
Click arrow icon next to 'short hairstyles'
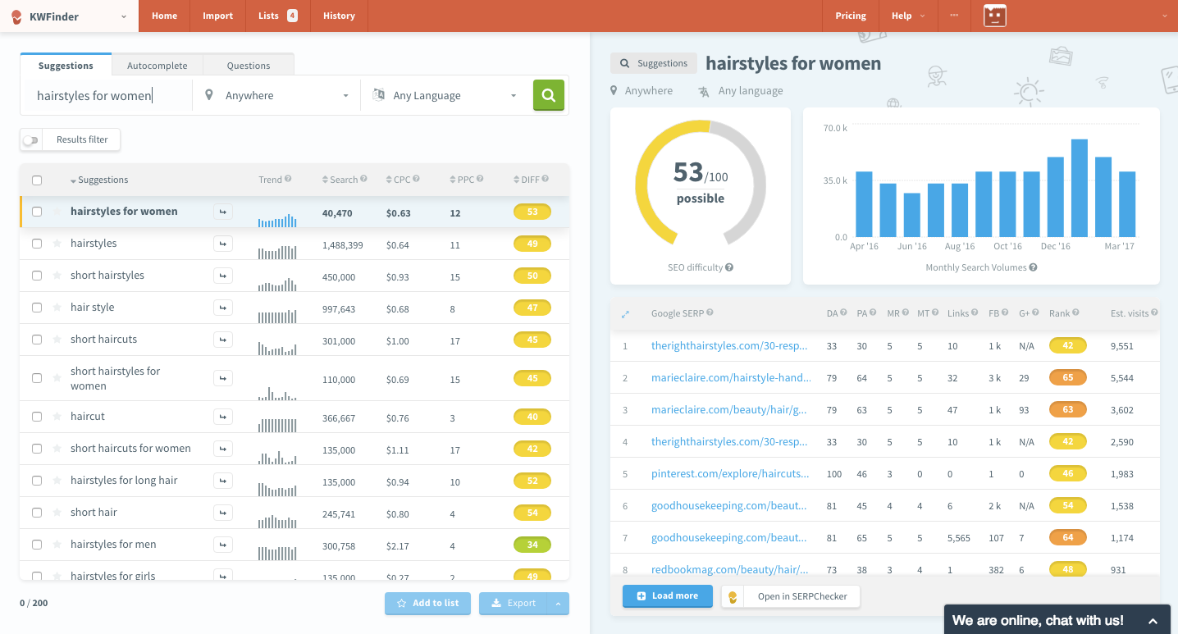click(222, 276)
